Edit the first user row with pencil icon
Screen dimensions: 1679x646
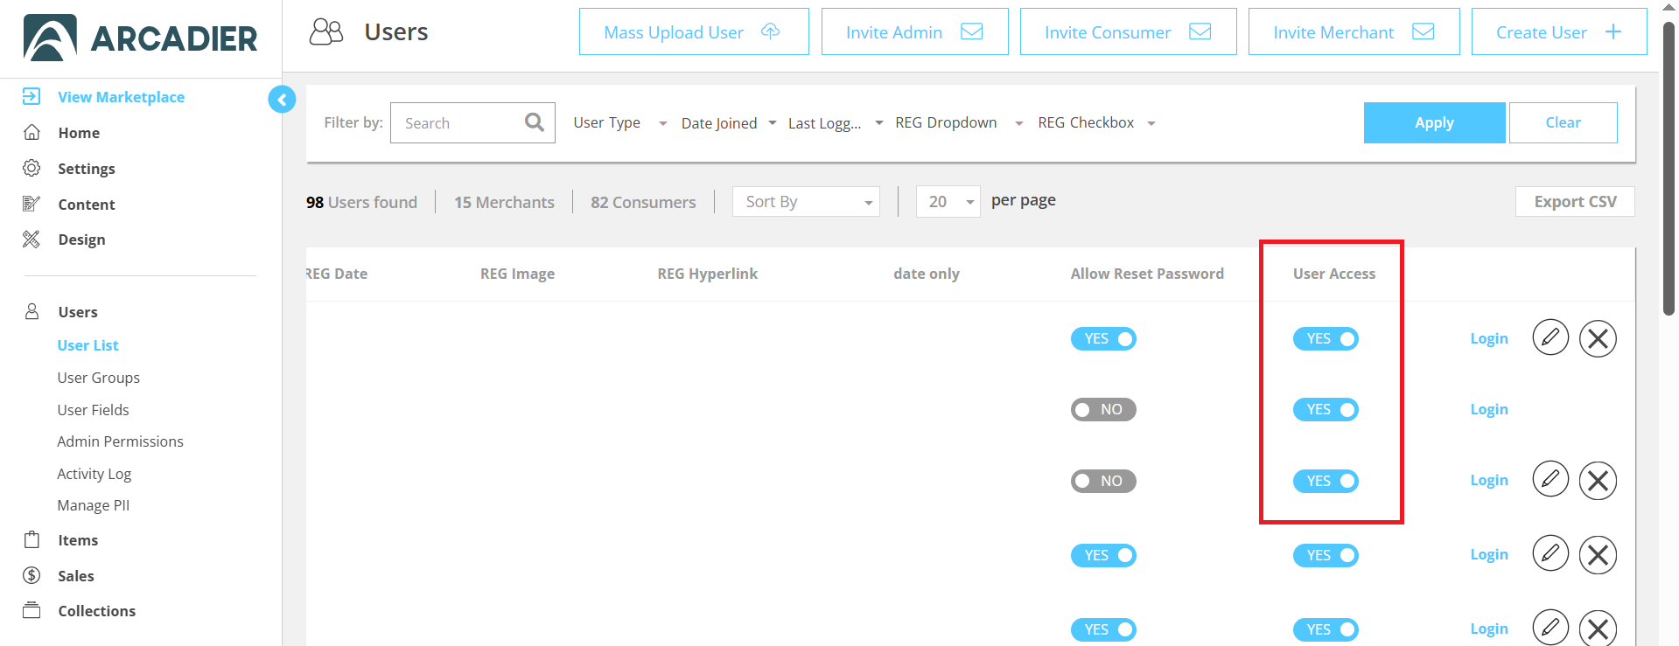1550,337
